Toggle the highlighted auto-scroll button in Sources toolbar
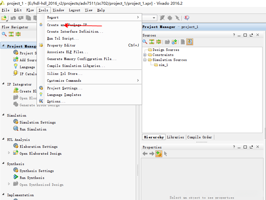This screenshot has height=200, width=266. pyautogui.click(x=189, y=42)
